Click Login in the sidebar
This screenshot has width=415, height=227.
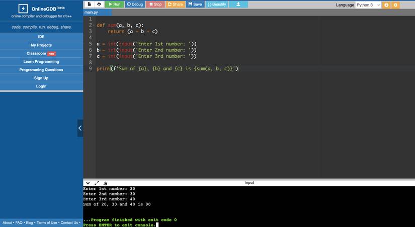click(41, 86)
